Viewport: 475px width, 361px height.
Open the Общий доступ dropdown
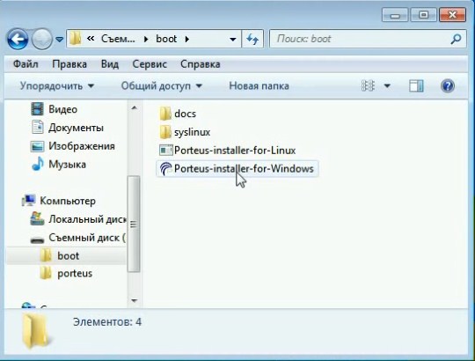[x=162, y=86]
